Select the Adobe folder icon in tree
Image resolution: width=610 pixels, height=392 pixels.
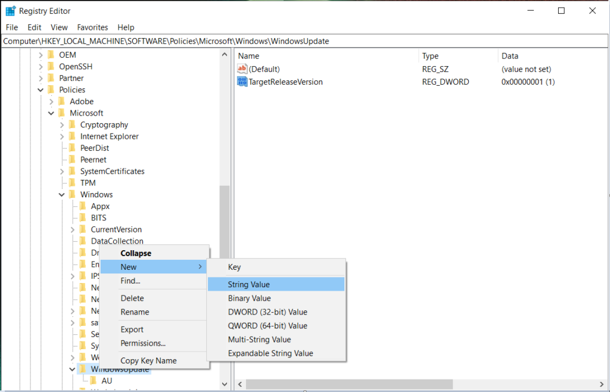pyautogui.click(x=62, y=101)
